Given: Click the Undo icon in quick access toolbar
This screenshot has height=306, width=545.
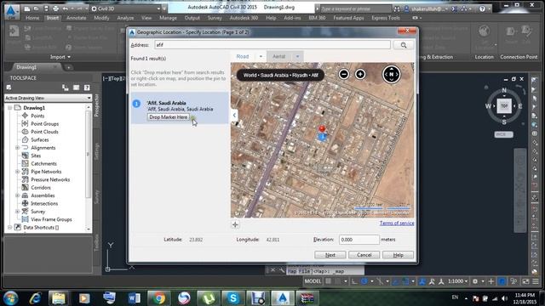Looking at the screenshot, I should tap(66, 8).
